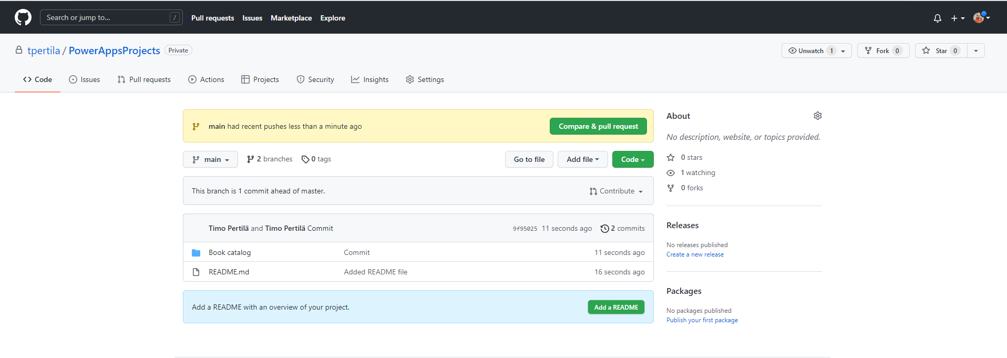The image size is (1007, 358).
Task: Click Compare & pull request button
Action: (x=598, y=127)
